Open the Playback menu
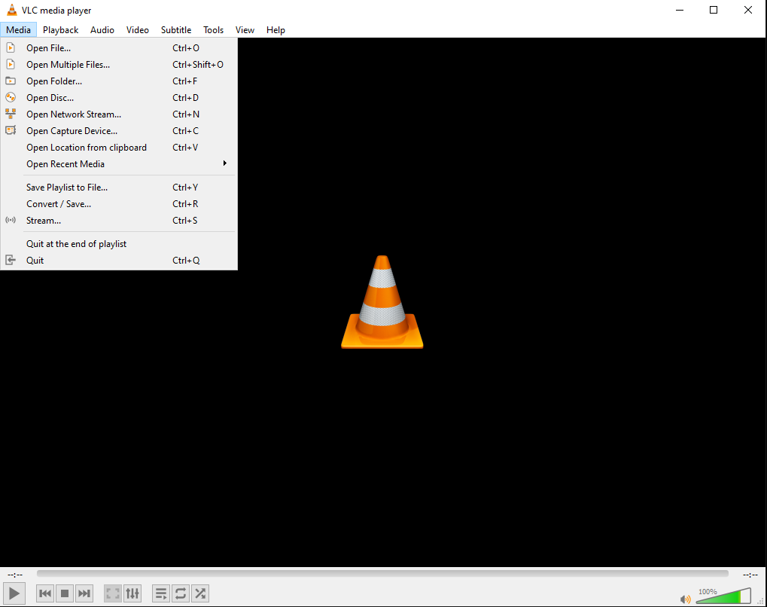Image resolution: width=767 pixels, height=607 pixels. click(x=61, y=30)
